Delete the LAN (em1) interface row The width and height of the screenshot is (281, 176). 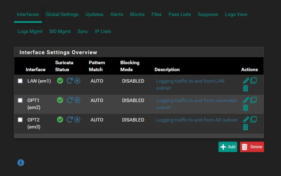[x=246, y=88]
